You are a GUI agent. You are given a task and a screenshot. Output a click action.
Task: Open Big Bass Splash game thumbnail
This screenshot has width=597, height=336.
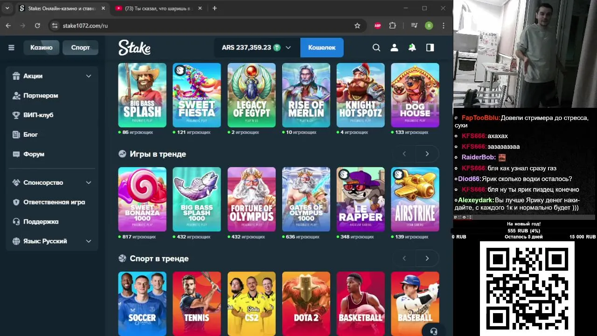pos(142,95)
